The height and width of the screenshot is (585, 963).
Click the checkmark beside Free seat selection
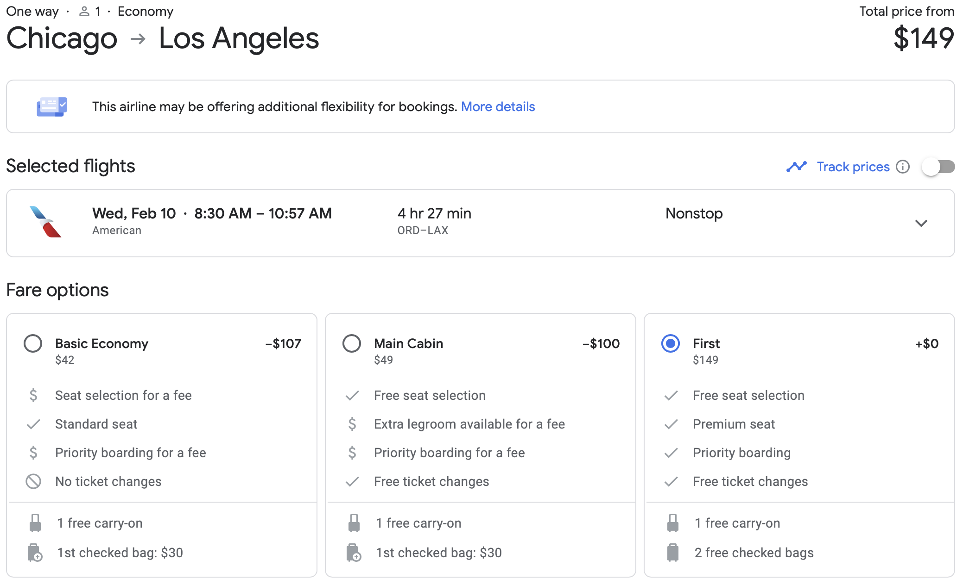click(352, 395)
